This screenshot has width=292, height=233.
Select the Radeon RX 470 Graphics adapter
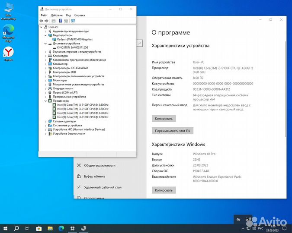(x=75, y=39)
